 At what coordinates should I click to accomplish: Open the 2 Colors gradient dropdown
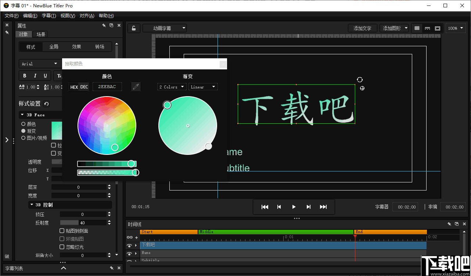[x=171, y=87]
